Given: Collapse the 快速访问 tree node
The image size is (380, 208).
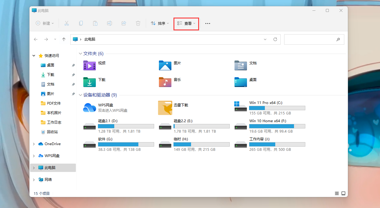Looking at the screenshot, I should [34, 56].
